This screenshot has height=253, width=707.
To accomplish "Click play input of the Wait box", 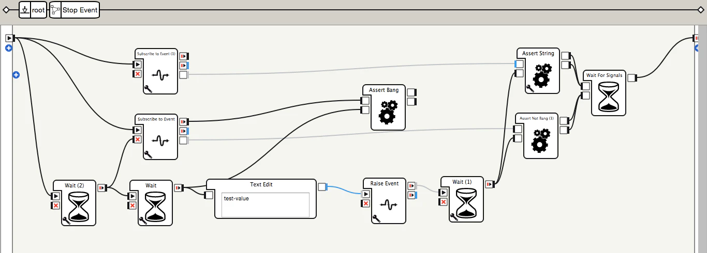I will (132, 196).
